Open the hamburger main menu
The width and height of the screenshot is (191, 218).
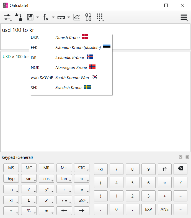[x=184, y=17]
